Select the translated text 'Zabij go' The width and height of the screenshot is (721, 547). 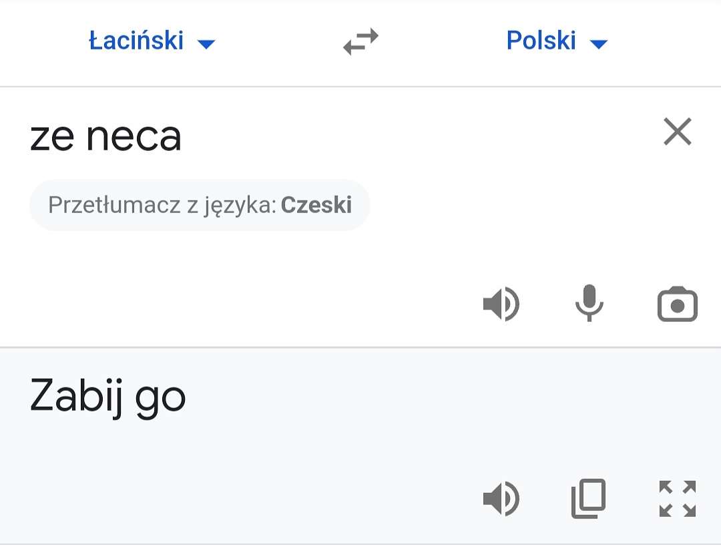coord(107,397)
